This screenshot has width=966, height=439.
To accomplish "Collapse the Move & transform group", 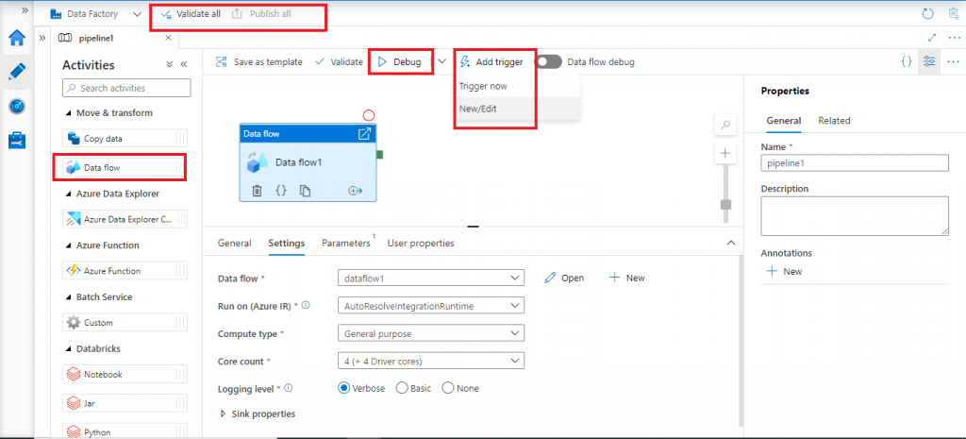I will coord(67,113).
